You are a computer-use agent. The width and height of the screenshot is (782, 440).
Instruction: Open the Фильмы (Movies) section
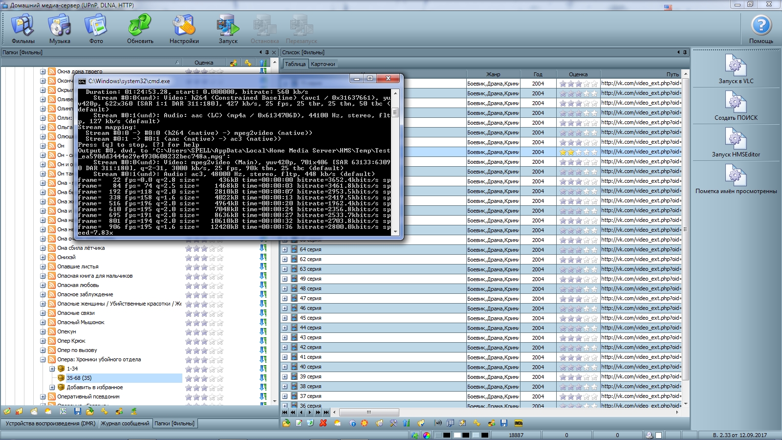(x=23, y=29)
